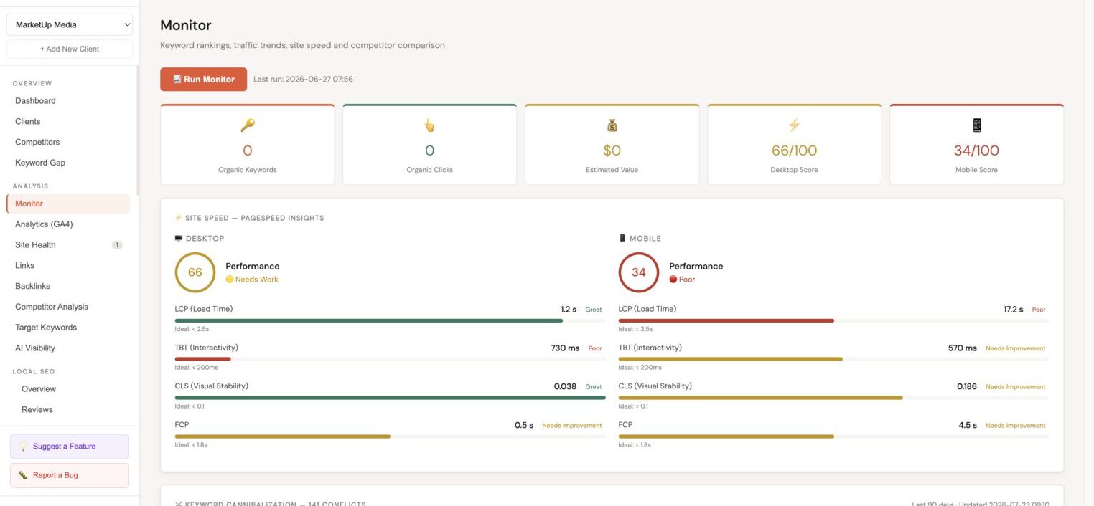
Task: Click the mobile performance score circle 34
Action: tap(639, 272)
